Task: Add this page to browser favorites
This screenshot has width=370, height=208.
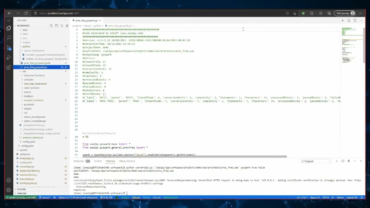Action: pyautogui.click(x=294, y=13)
